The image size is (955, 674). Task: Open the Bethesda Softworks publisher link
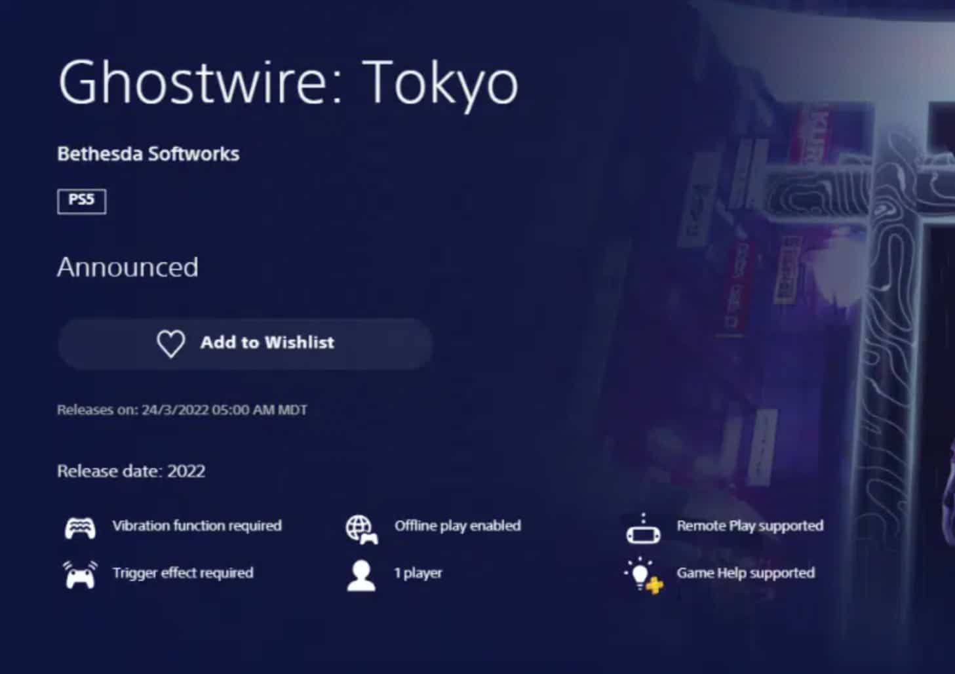148,154
